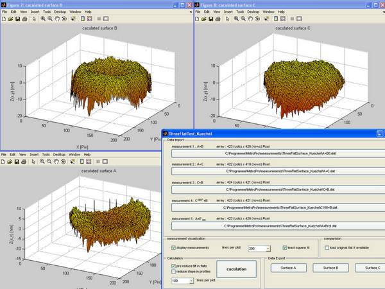Open Edit menu in surface C window

[x=207, y=12]
